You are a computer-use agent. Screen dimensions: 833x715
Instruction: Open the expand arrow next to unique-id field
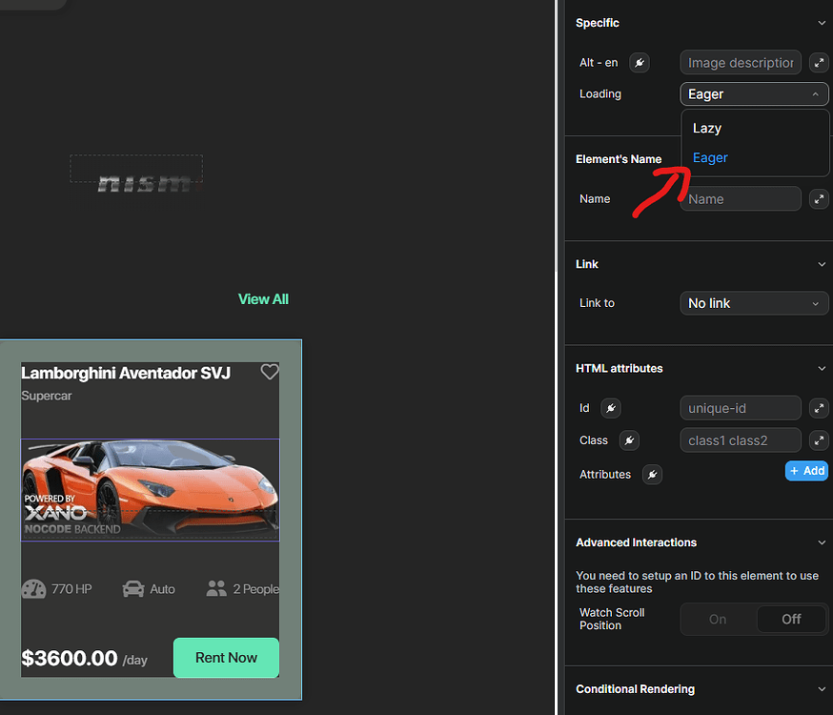point(819,408)
